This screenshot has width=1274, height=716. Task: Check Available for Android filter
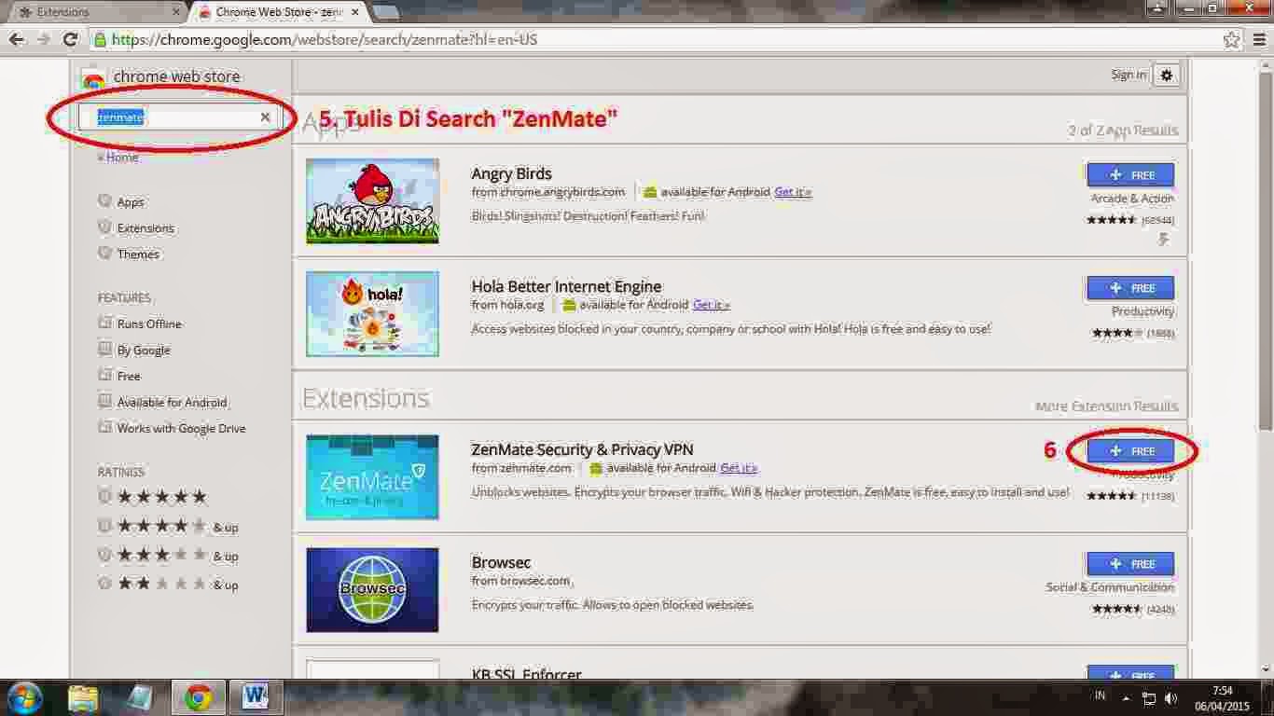pos(104,402)
